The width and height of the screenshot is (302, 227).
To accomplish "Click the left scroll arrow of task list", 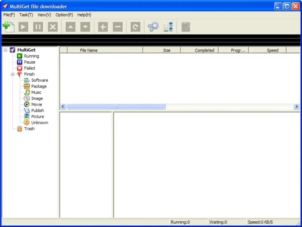I will 63,107.
